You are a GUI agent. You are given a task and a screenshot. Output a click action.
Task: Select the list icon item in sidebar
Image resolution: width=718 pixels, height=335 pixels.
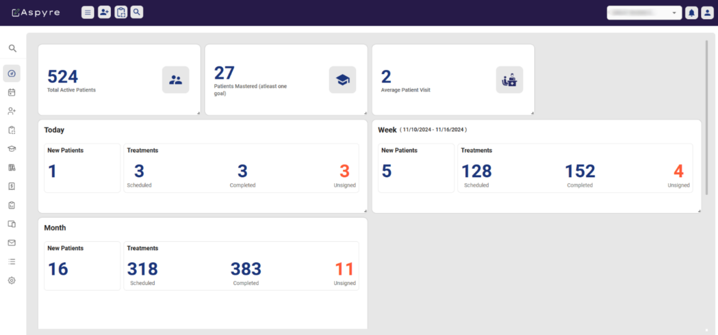click(12, 262)
